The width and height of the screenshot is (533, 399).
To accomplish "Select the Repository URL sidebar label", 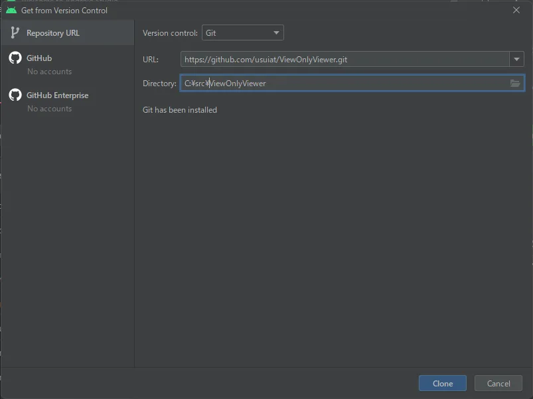I will tap(53, 33).
